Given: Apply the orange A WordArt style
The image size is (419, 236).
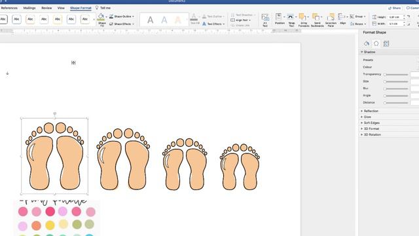Looking at the screenshot, I should (x=178, y=20).
